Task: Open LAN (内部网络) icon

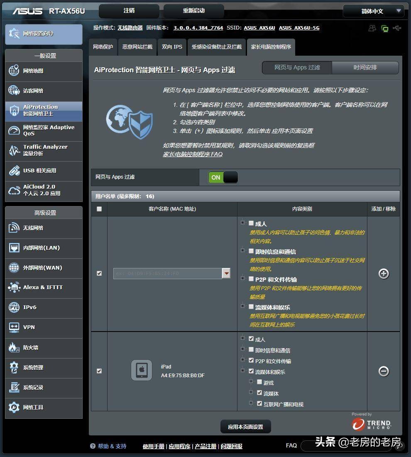Action: click(x=14, y=248)
